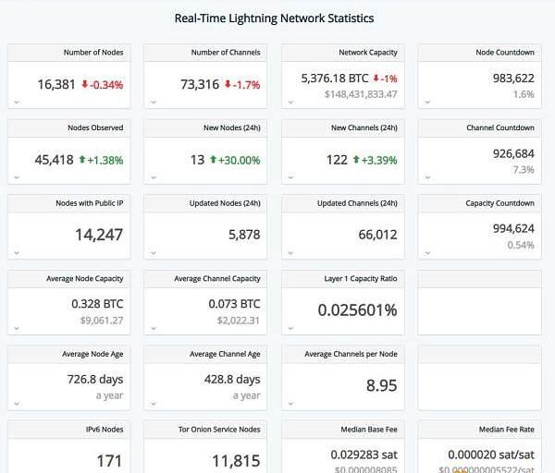
Task: Expand chevron in New Nodes (24h) card
Action: click(x=154, y=177)
